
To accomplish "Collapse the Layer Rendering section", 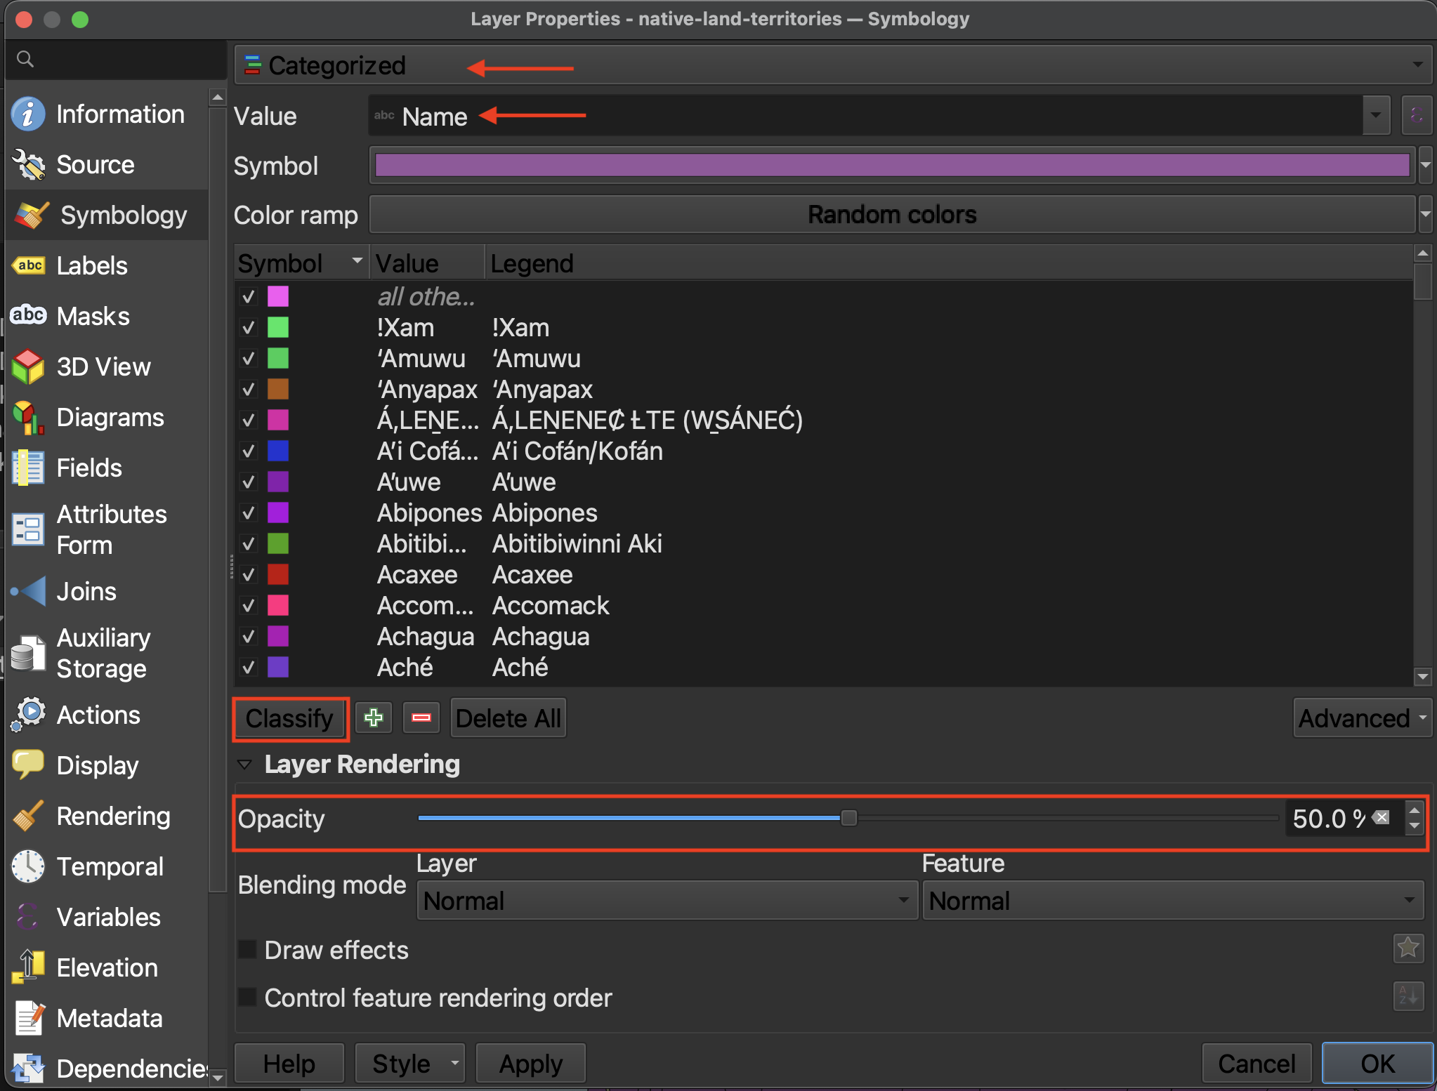I will click(x=245, y=765).
